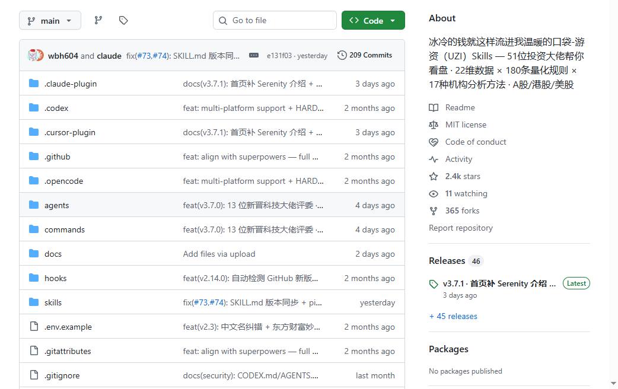Open the .gitignore file name

click(x=62, y=375)
